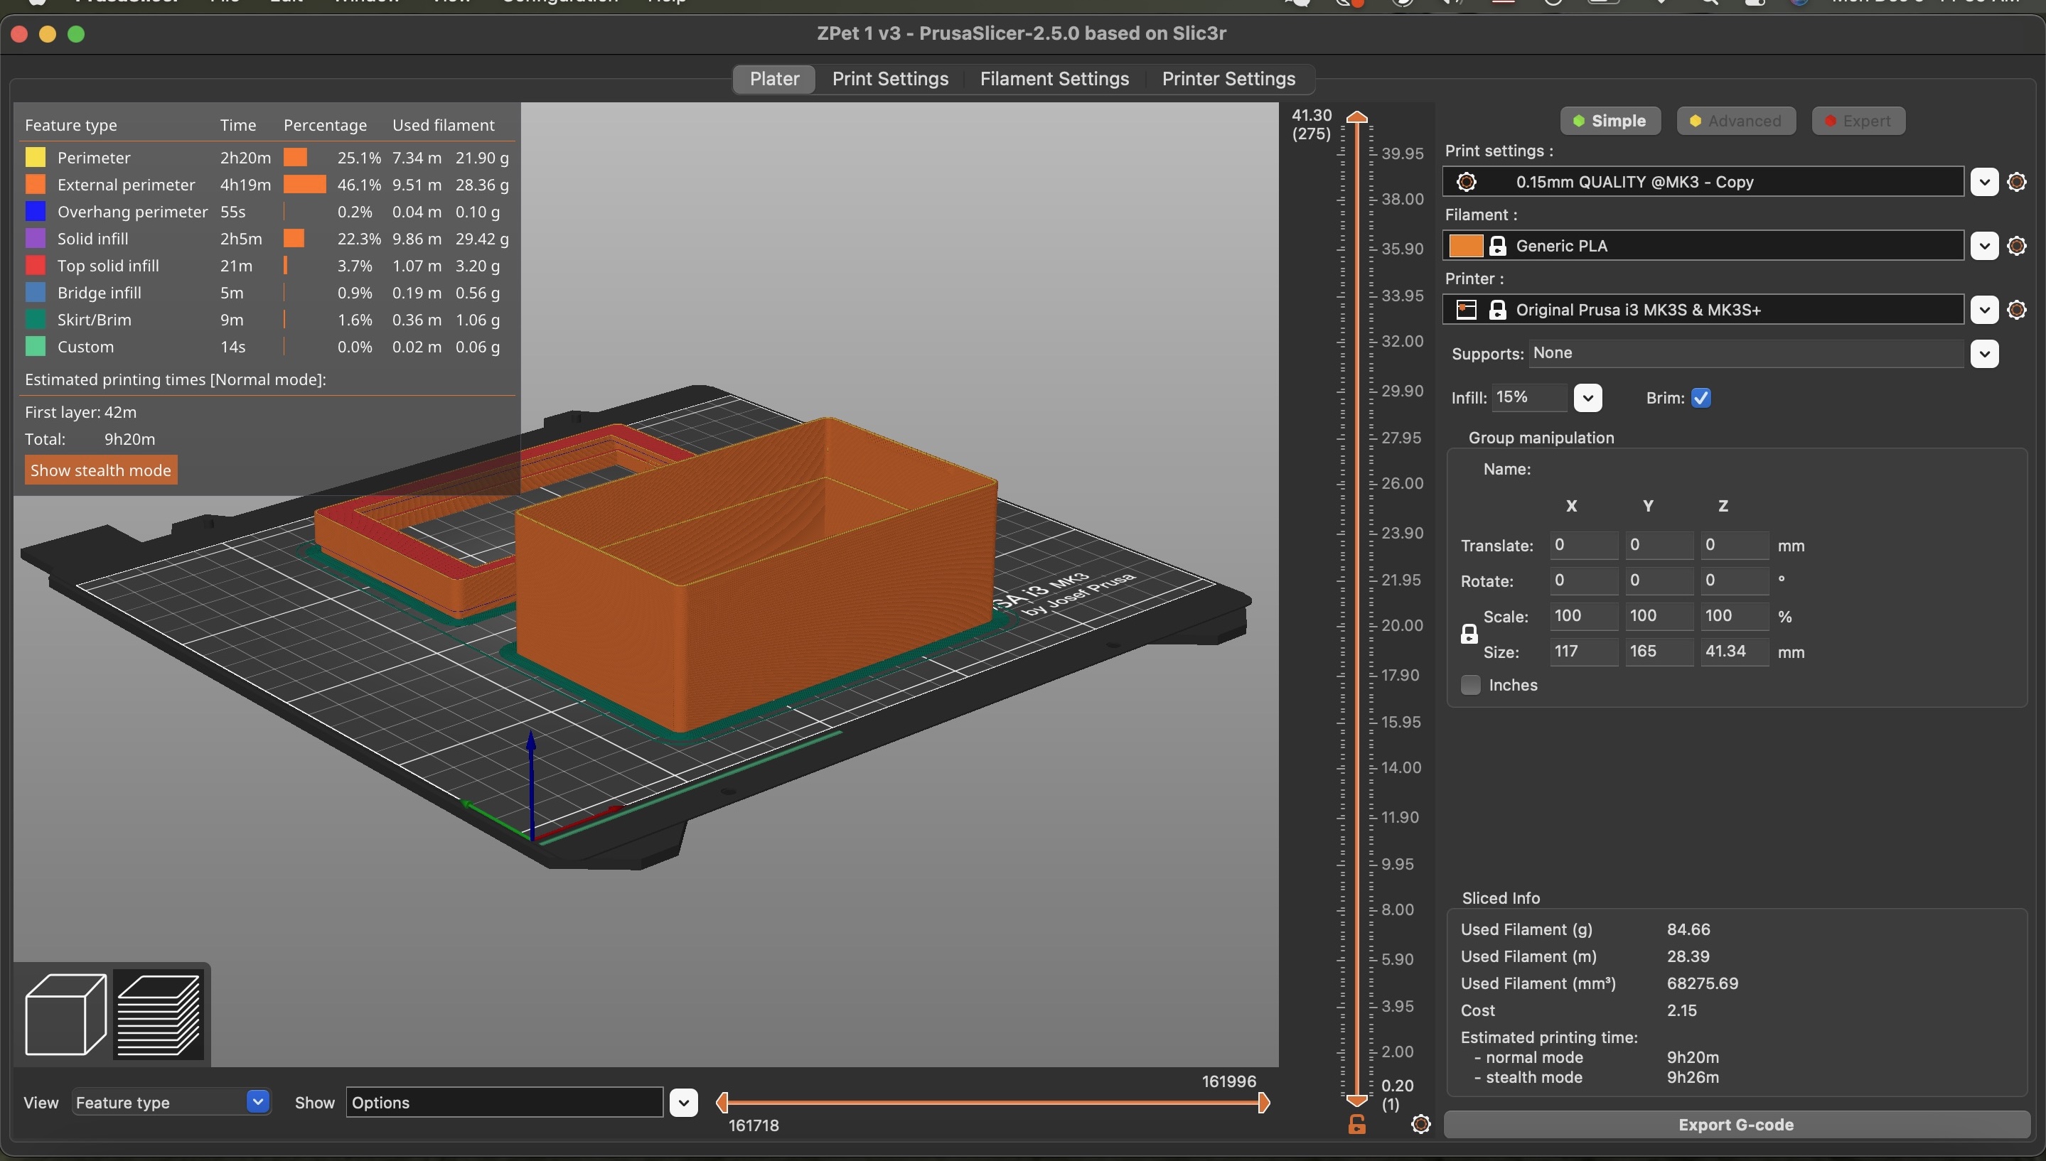Click the scale lock aspect ratio icon
Viewport: 2046px width, 1161px height.
click(x=1470, y=634)
